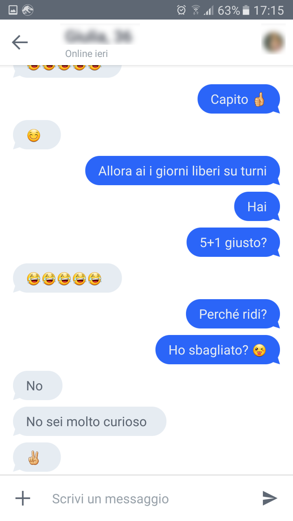Open the blurred contact name header
This screenshot has width=293, height=521.
(x=98, y=37)
